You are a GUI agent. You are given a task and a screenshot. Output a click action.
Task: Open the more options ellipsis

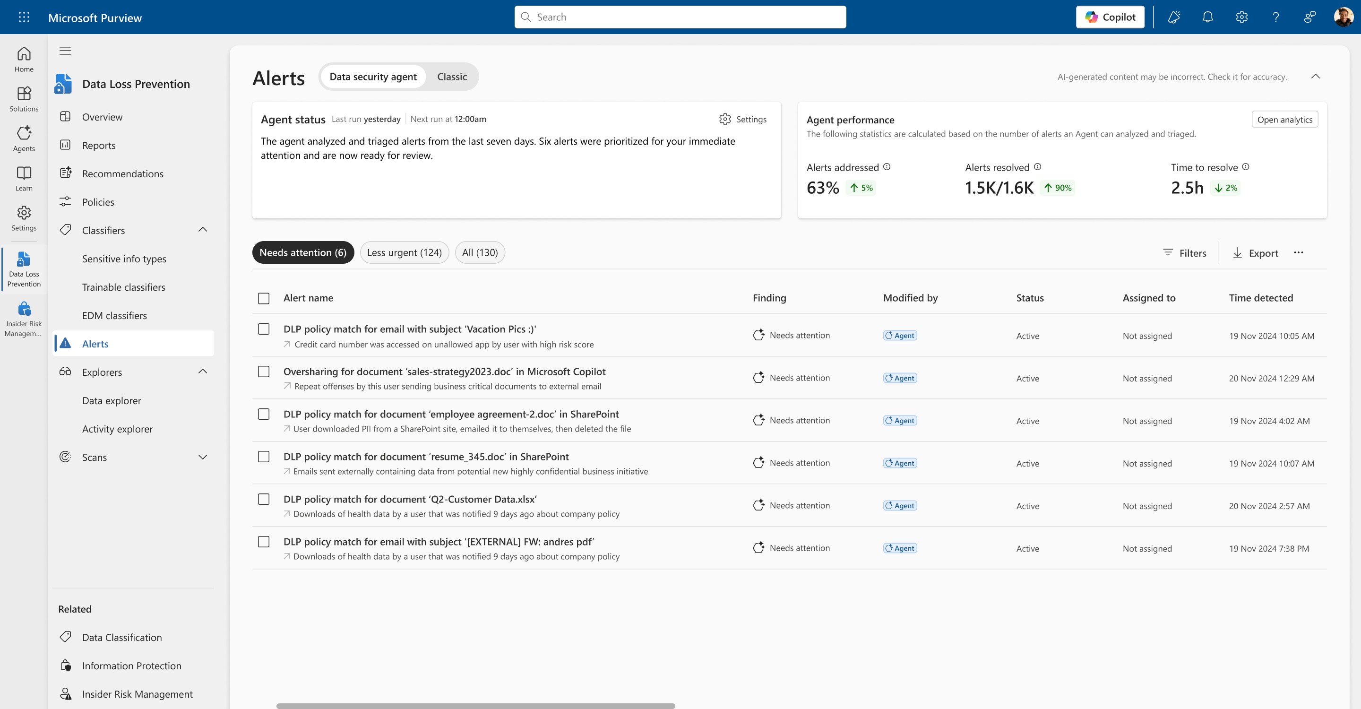click(1299, 252)
